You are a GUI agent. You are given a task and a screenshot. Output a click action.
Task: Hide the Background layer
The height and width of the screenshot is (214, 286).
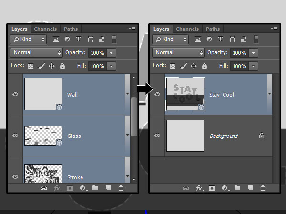coord(157,136)
